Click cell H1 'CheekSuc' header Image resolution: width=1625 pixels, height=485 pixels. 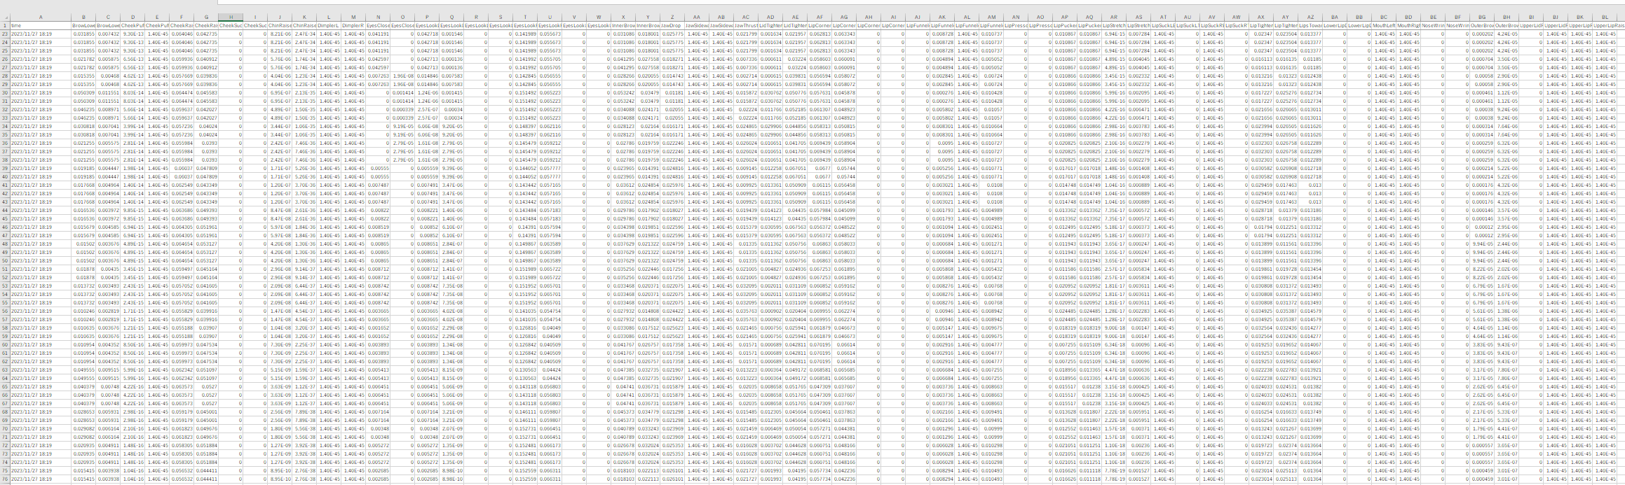[x=231, y=25]
